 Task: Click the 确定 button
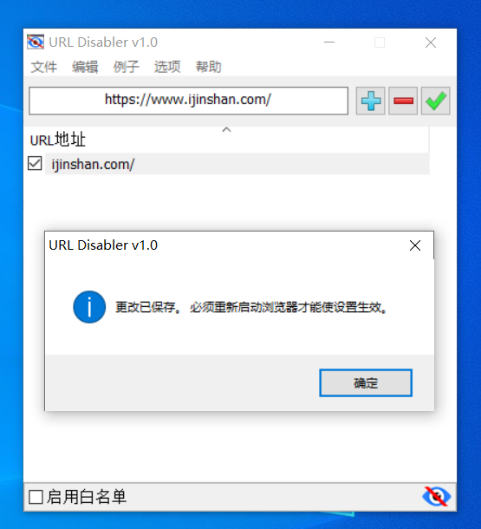point(366,383)
